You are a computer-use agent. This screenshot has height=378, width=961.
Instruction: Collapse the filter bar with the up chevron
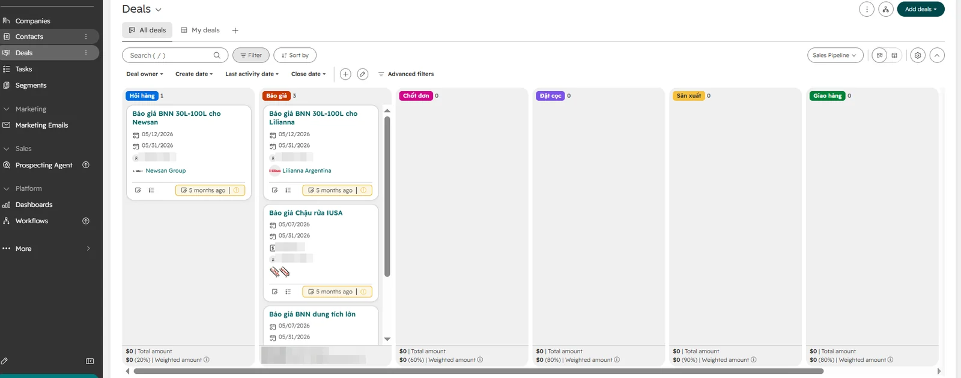[x=937, y=55]
